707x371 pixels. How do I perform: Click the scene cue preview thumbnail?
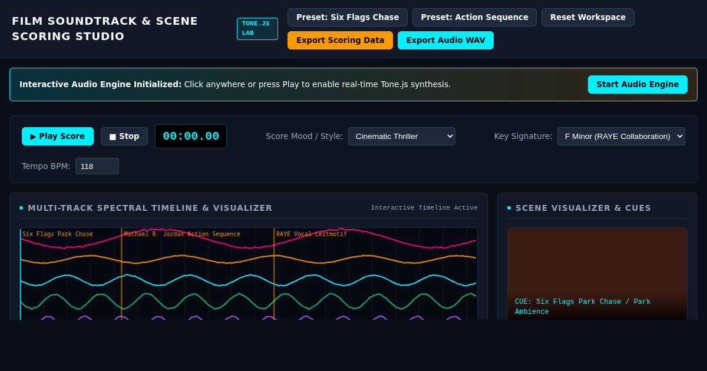pos(597,274)
